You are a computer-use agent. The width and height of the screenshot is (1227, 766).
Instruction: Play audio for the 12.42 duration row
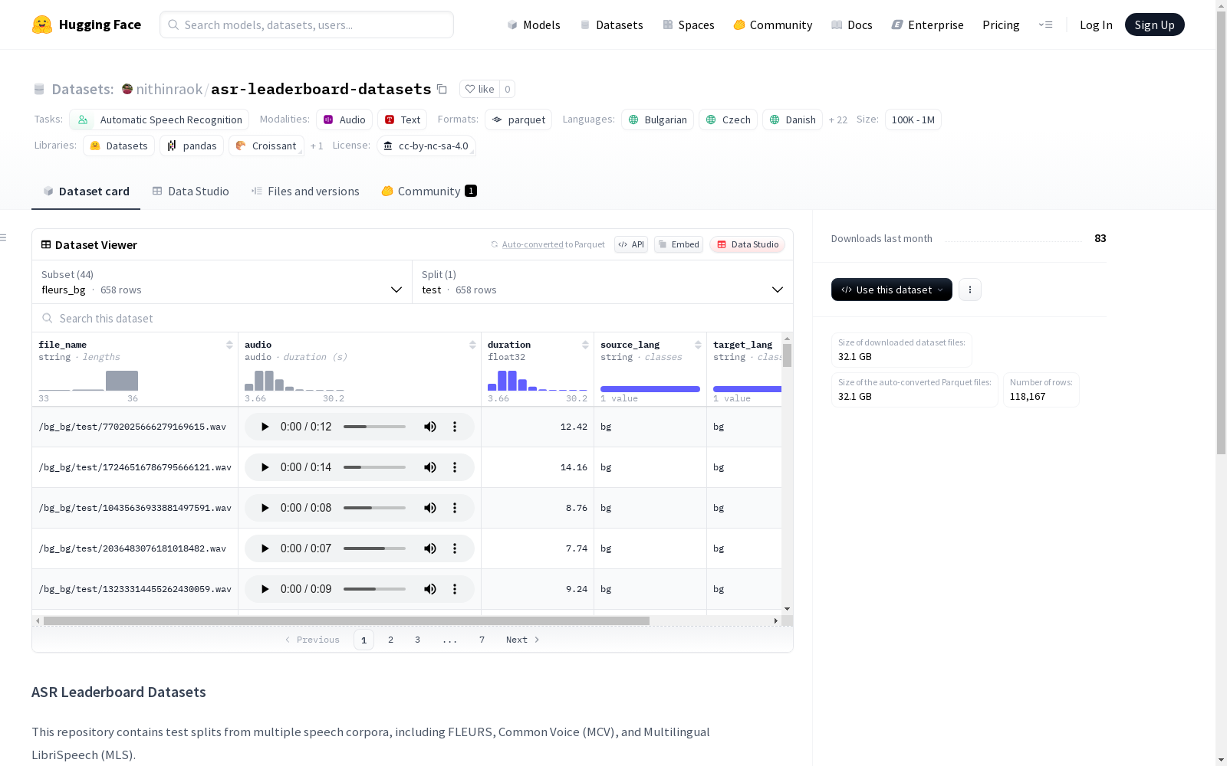click(265, 427)
